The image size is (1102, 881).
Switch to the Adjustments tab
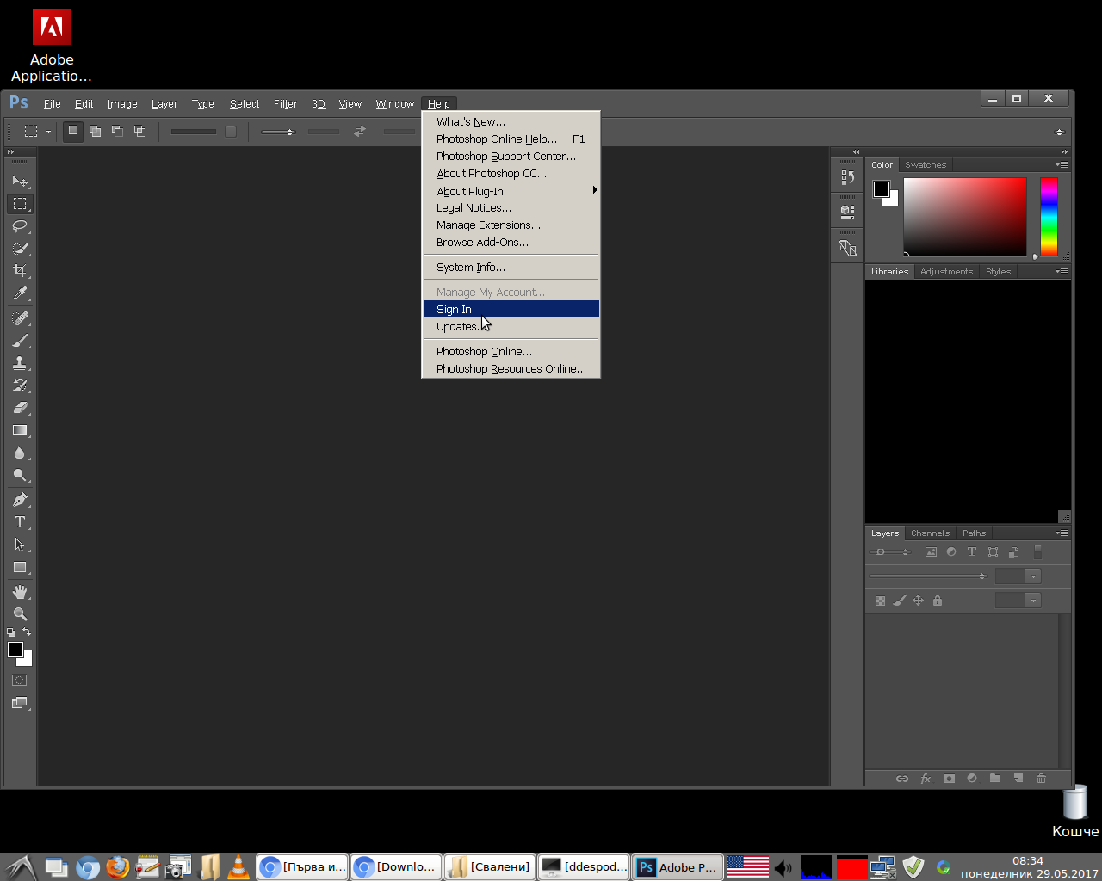pyautogui.click(x=946, y=271)
